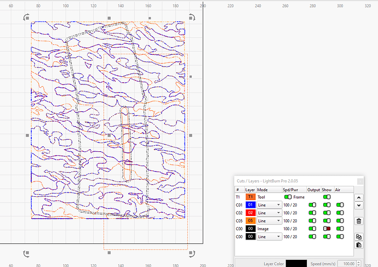Click the "100 / 20" Spd/Pwr value for C01

tap(290, 205)
